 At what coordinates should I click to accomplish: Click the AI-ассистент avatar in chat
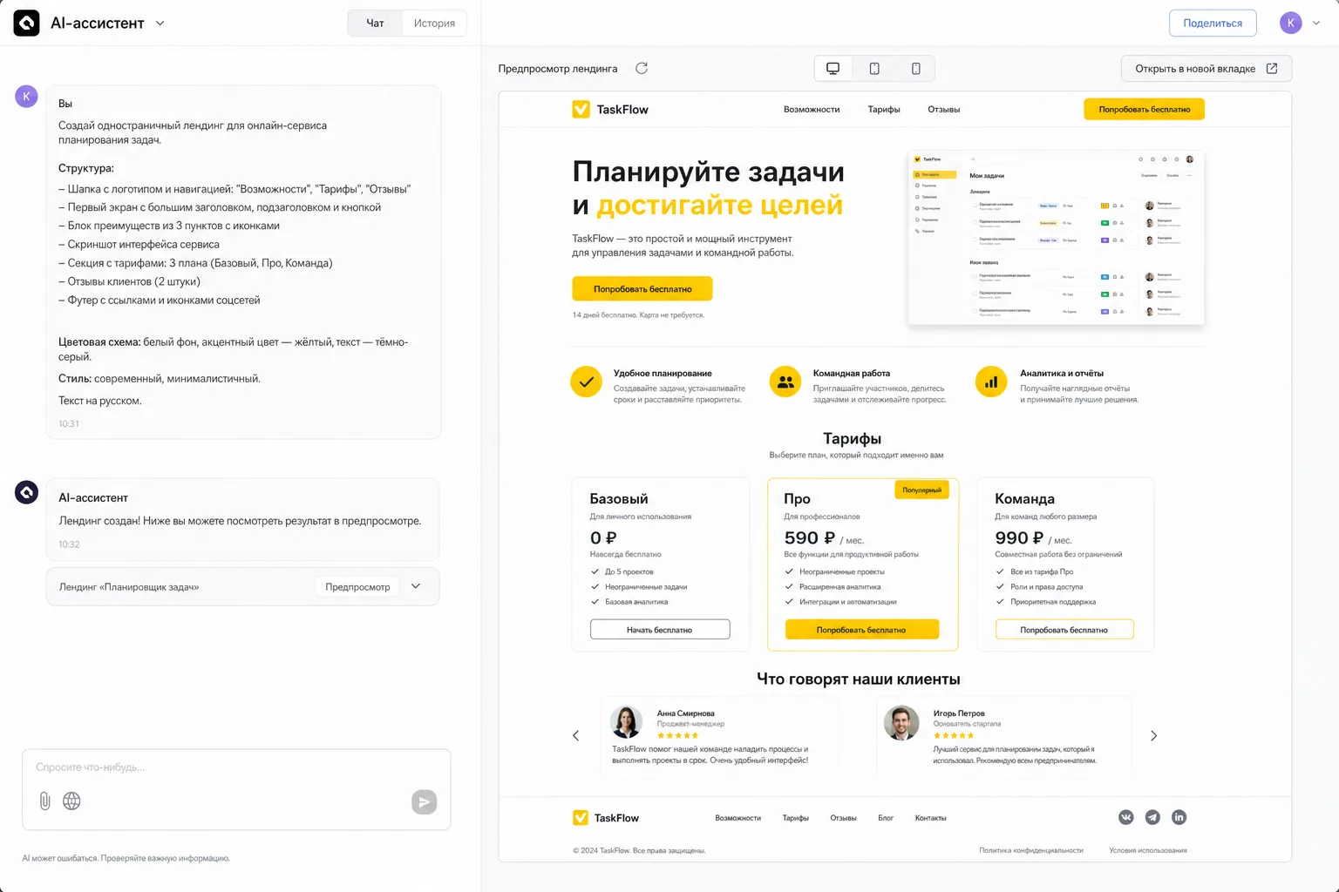pos(27,492)
